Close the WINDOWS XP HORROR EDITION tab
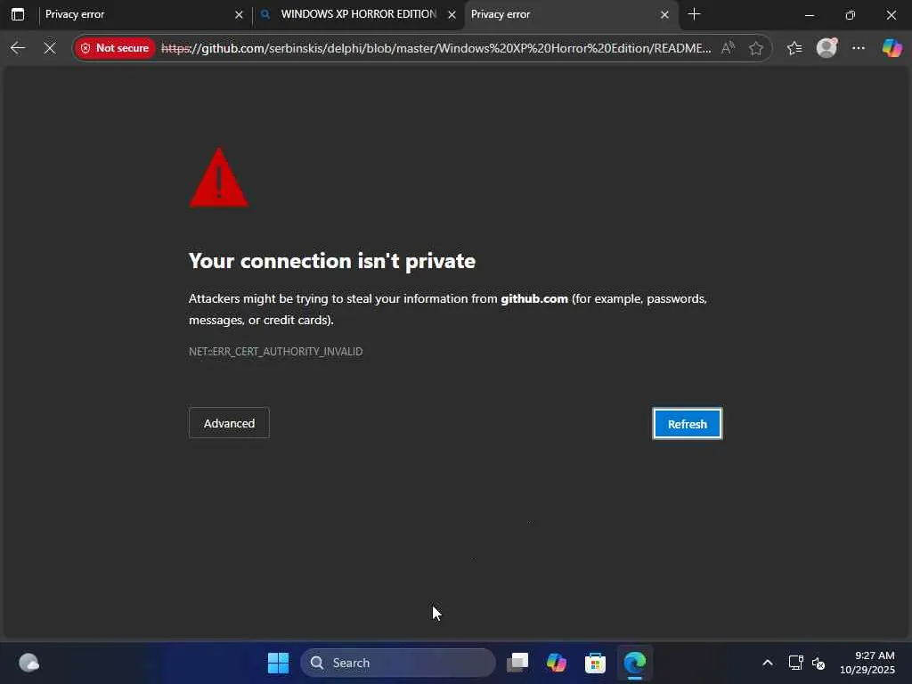Viewport: 912px width, 684px height. [x=452, y=14]
